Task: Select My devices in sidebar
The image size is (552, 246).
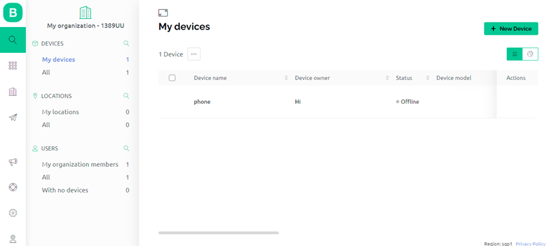Action: [x=59, y=59]
